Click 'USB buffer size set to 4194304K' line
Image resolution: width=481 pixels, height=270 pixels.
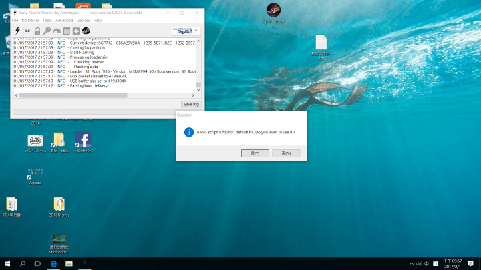tap(70, 81)
